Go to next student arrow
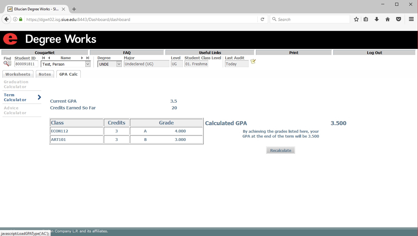 point(82,58)
